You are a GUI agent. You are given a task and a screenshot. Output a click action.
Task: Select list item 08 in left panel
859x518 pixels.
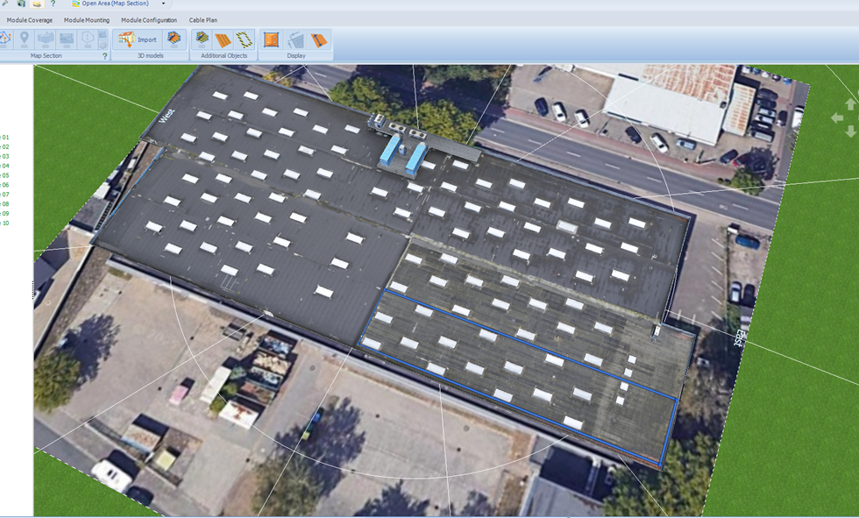5,204
